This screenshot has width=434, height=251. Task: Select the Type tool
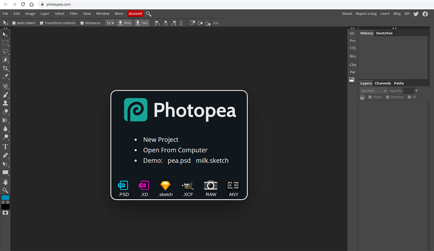(5, 147)
